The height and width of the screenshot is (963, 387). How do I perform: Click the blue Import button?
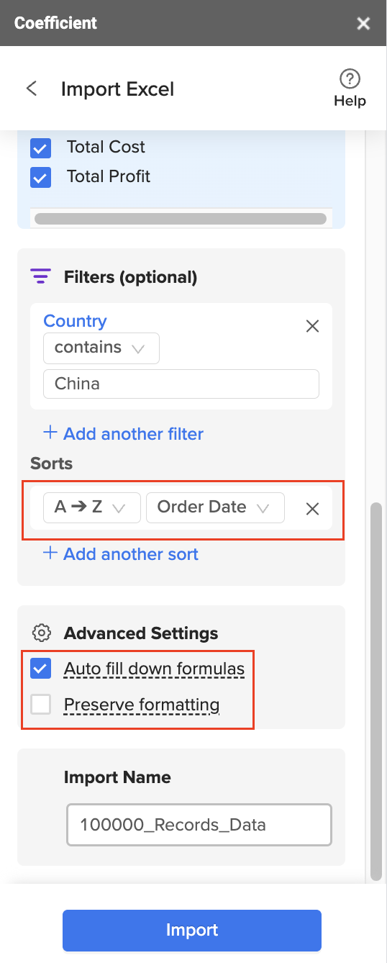[x=192, y=930]
